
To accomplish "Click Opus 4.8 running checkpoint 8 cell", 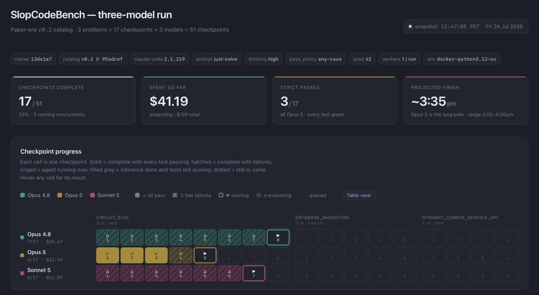I will (278, 237).
